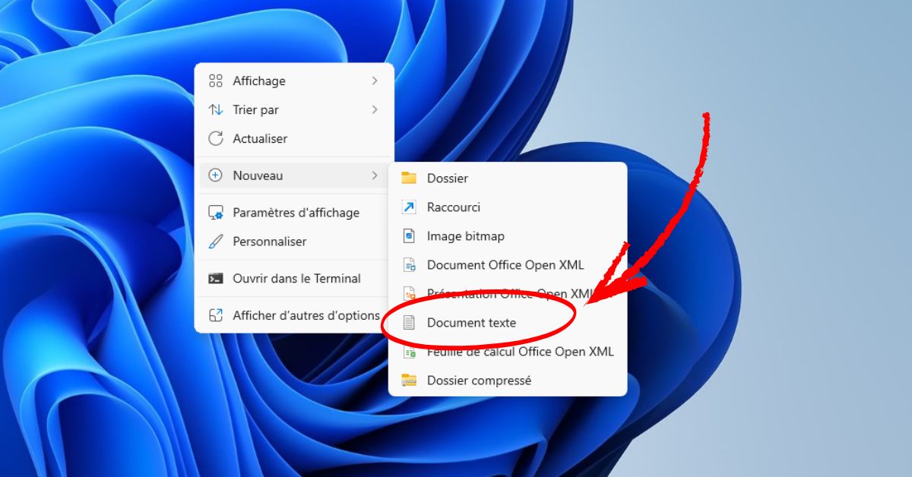Image resolution: width=912 pixels, height=477 pixels.
Task: Click the text document page icon
Action: pyautogui.click(x=409, y=323)
